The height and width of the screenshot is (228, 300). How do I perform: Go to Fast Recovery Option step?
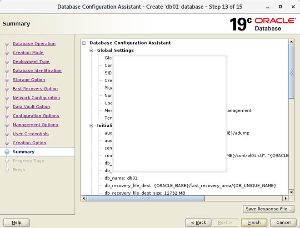(35, 89)
